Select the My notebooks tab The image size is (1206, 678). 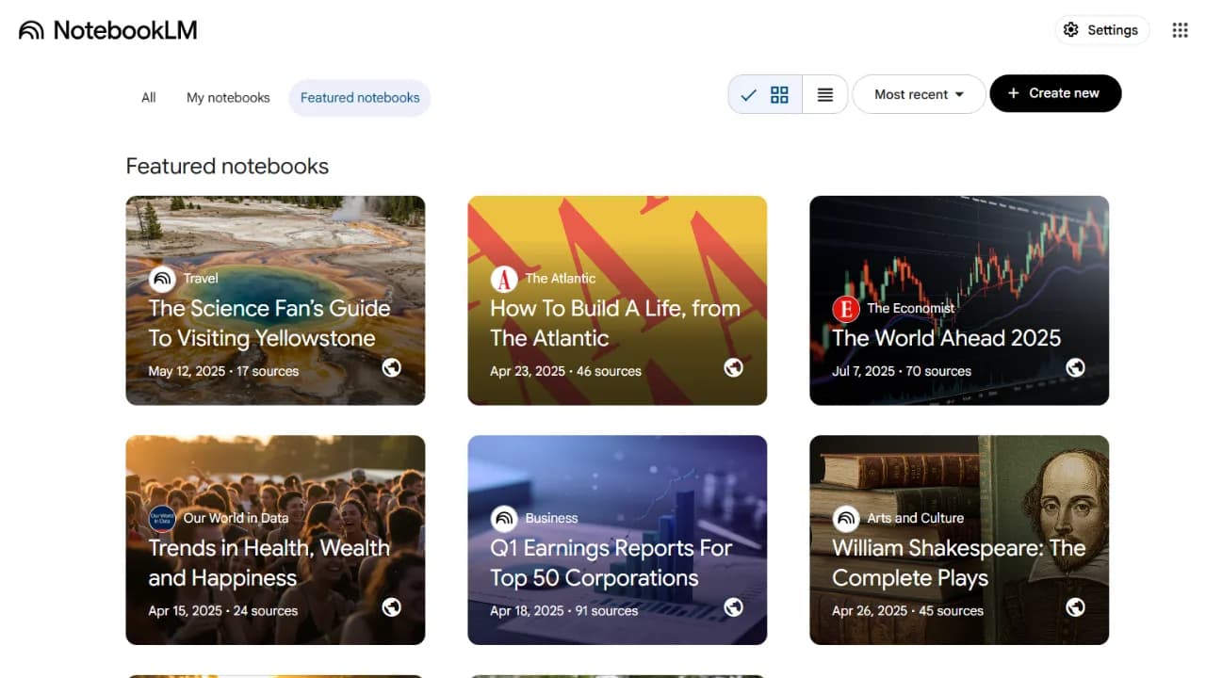tap(228, 98)
